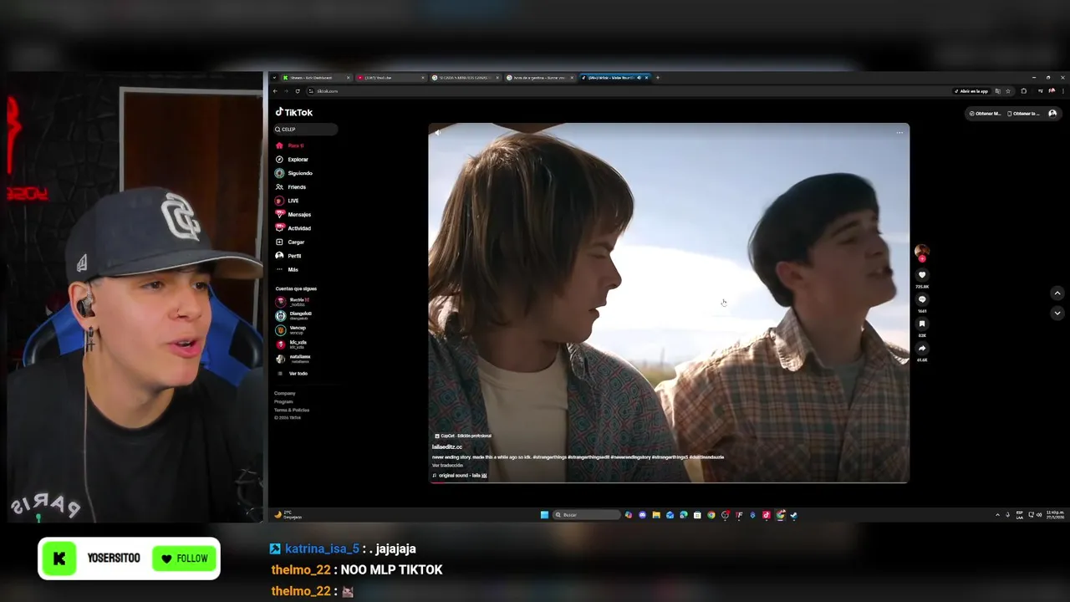Screen dimensions: 1070x602
Task: Open the LIVE section
Action: click(x=288, y=201)
